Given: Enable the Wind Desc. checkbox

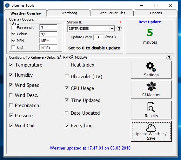Looking at the screenshot, I should coord(11,95).
